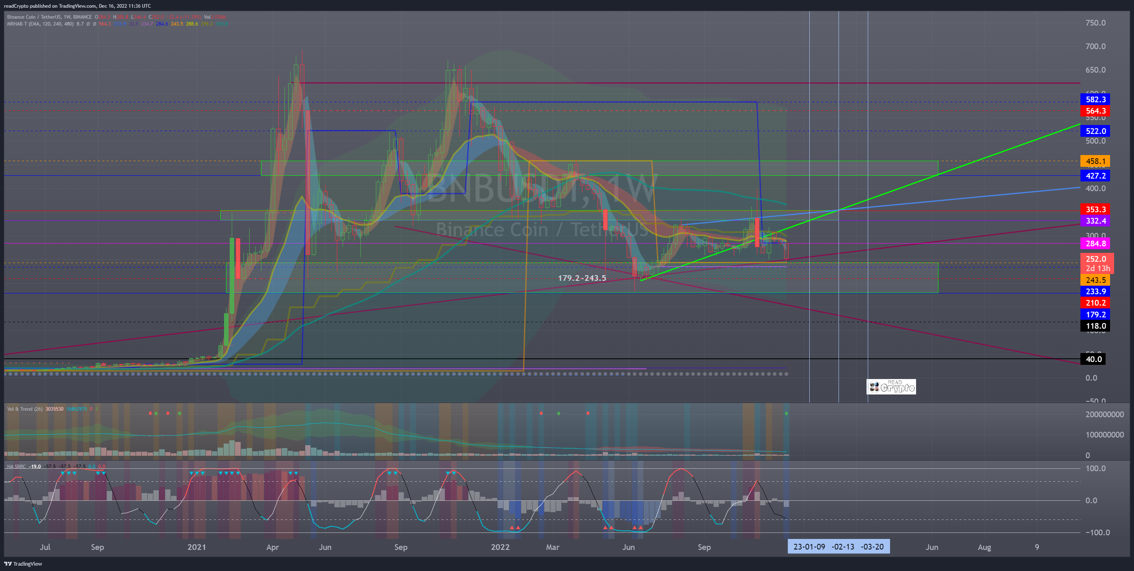
Task: Click the 179.2~243.5 zone annotation text
Action: [x=582, y=278]
